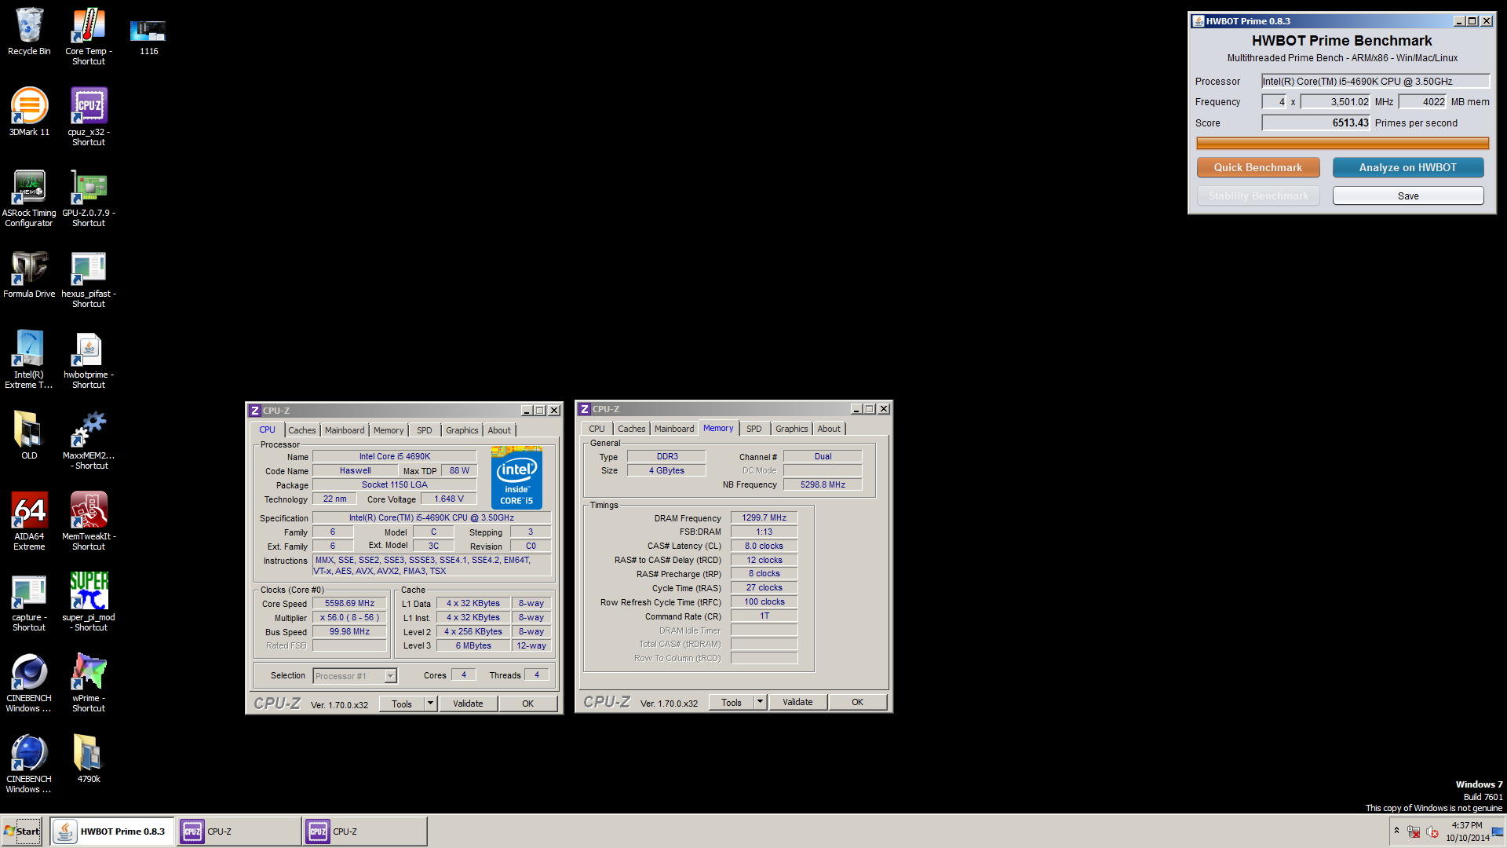Open the taskbar clock showing 4:37 PM
Screen dimensions: 1507x848
[1467, 832]
